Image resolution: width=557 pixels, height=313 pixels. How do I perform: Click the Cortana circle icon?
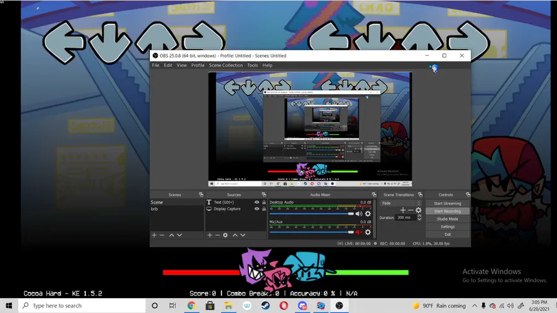point(155,306)
